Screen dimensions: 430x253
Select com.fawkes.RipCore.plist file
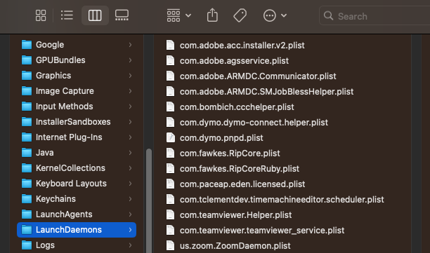click(x=230, y=153)
